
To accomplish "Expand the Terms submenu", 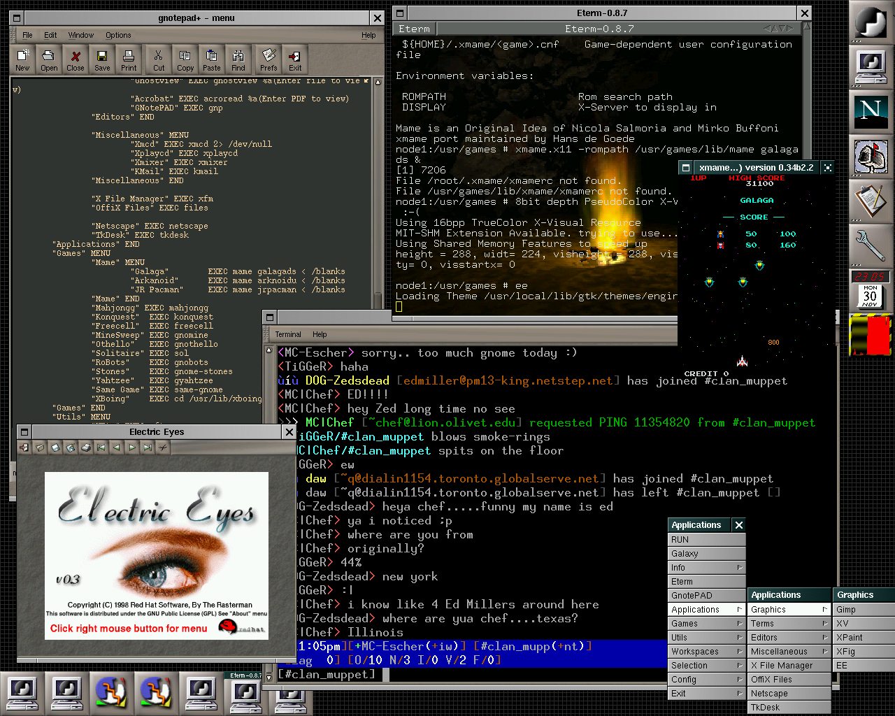I will (789, 624).
